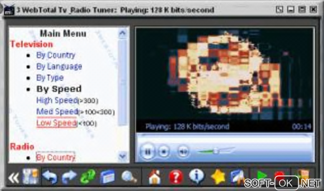The image size is (324, 191).
Task: Click the green play triangle in toolbar
Action: coord(262,176)
